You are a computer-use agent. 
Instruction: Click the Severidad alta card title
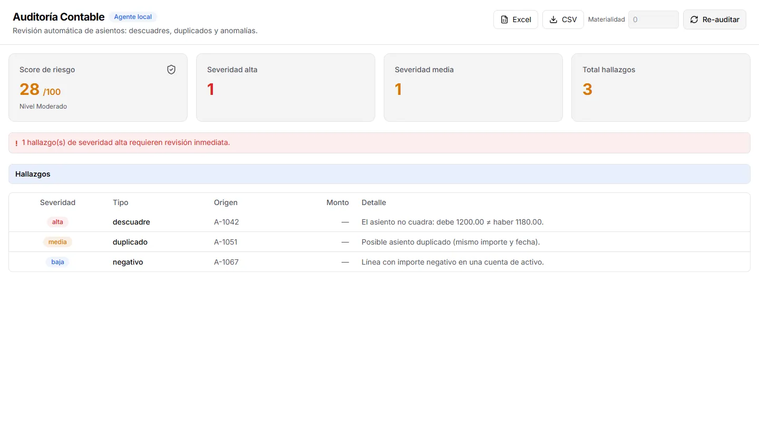point(232,70)
